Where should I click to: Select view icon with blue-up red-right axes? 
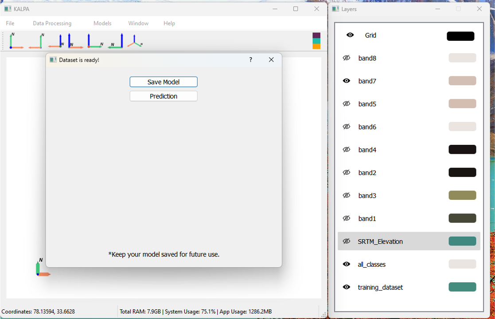[75, 41]
